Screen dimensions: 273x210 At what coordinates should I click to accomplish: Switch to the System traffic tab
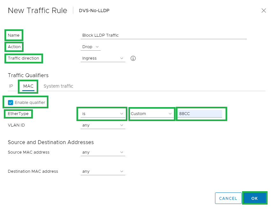pos(58,86)
